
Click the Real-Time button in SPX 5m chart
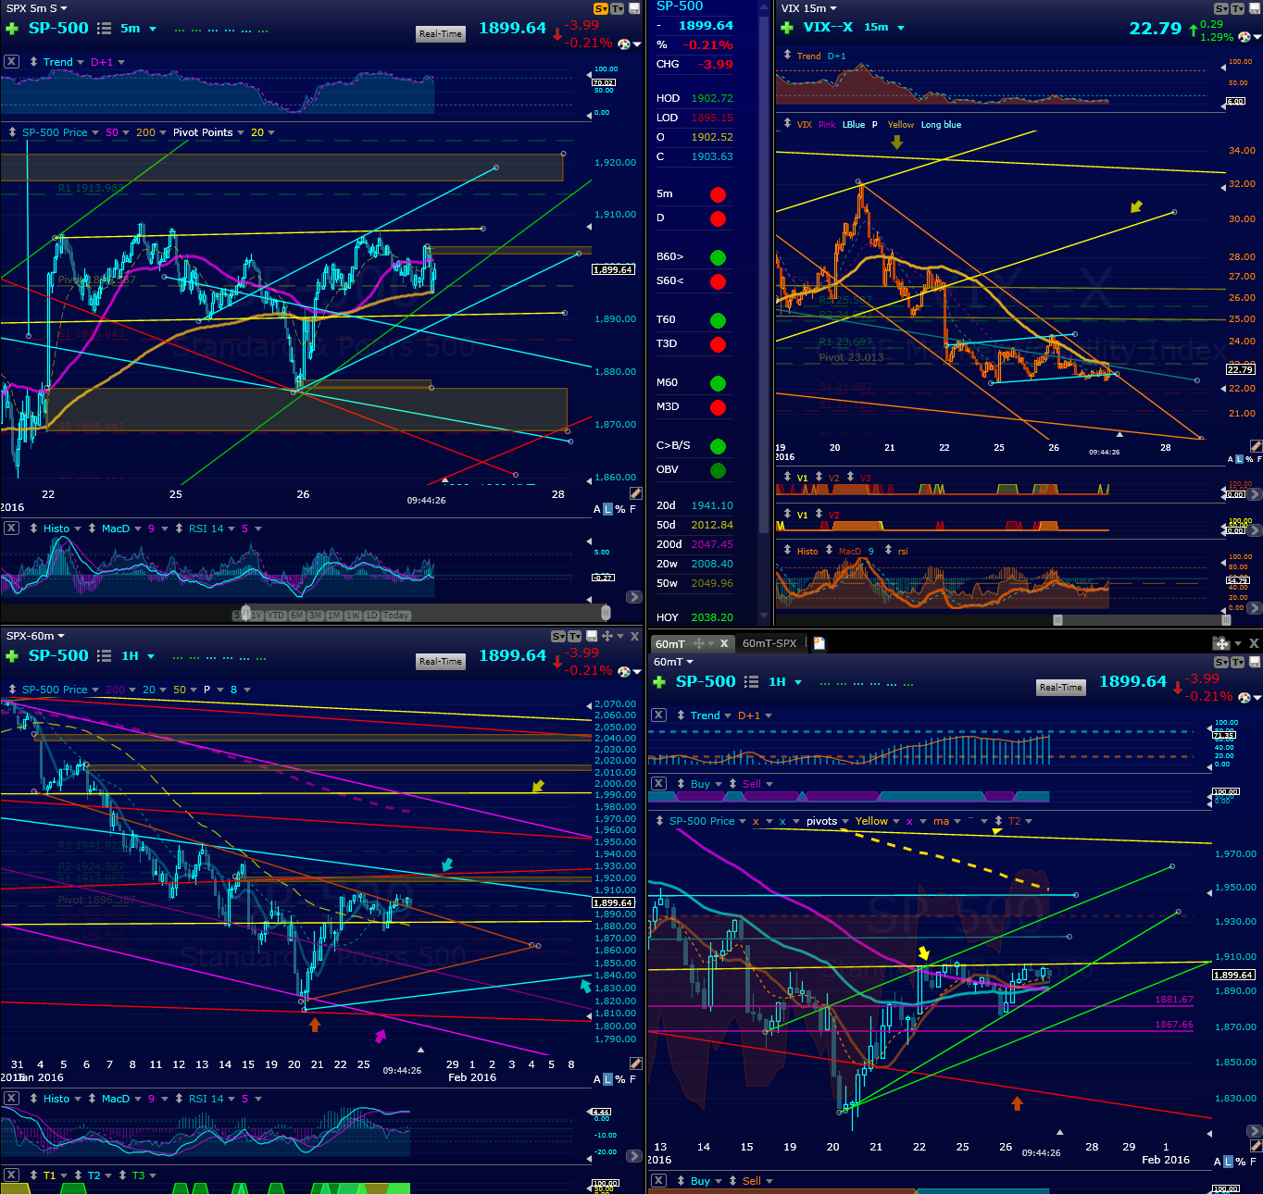tap(440, 33)
